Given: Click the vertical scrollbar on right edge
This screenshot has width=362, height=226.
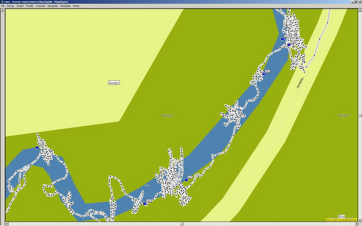Looking at the screenshot, I should (360, 113).
